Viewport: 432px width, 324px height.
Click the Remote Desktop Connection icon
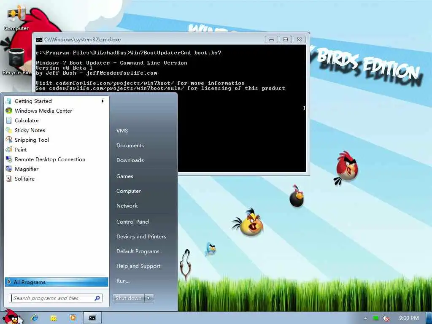[x=9, y=159]
